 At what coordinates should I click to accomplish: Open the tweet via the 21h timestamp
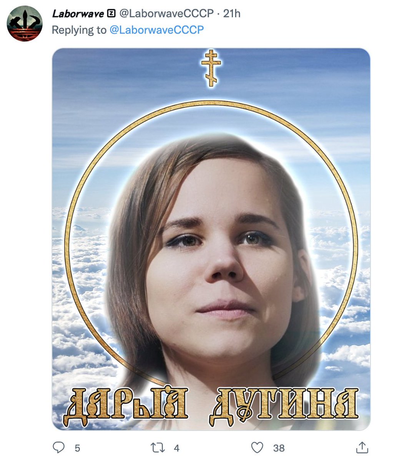coord(232,13)
